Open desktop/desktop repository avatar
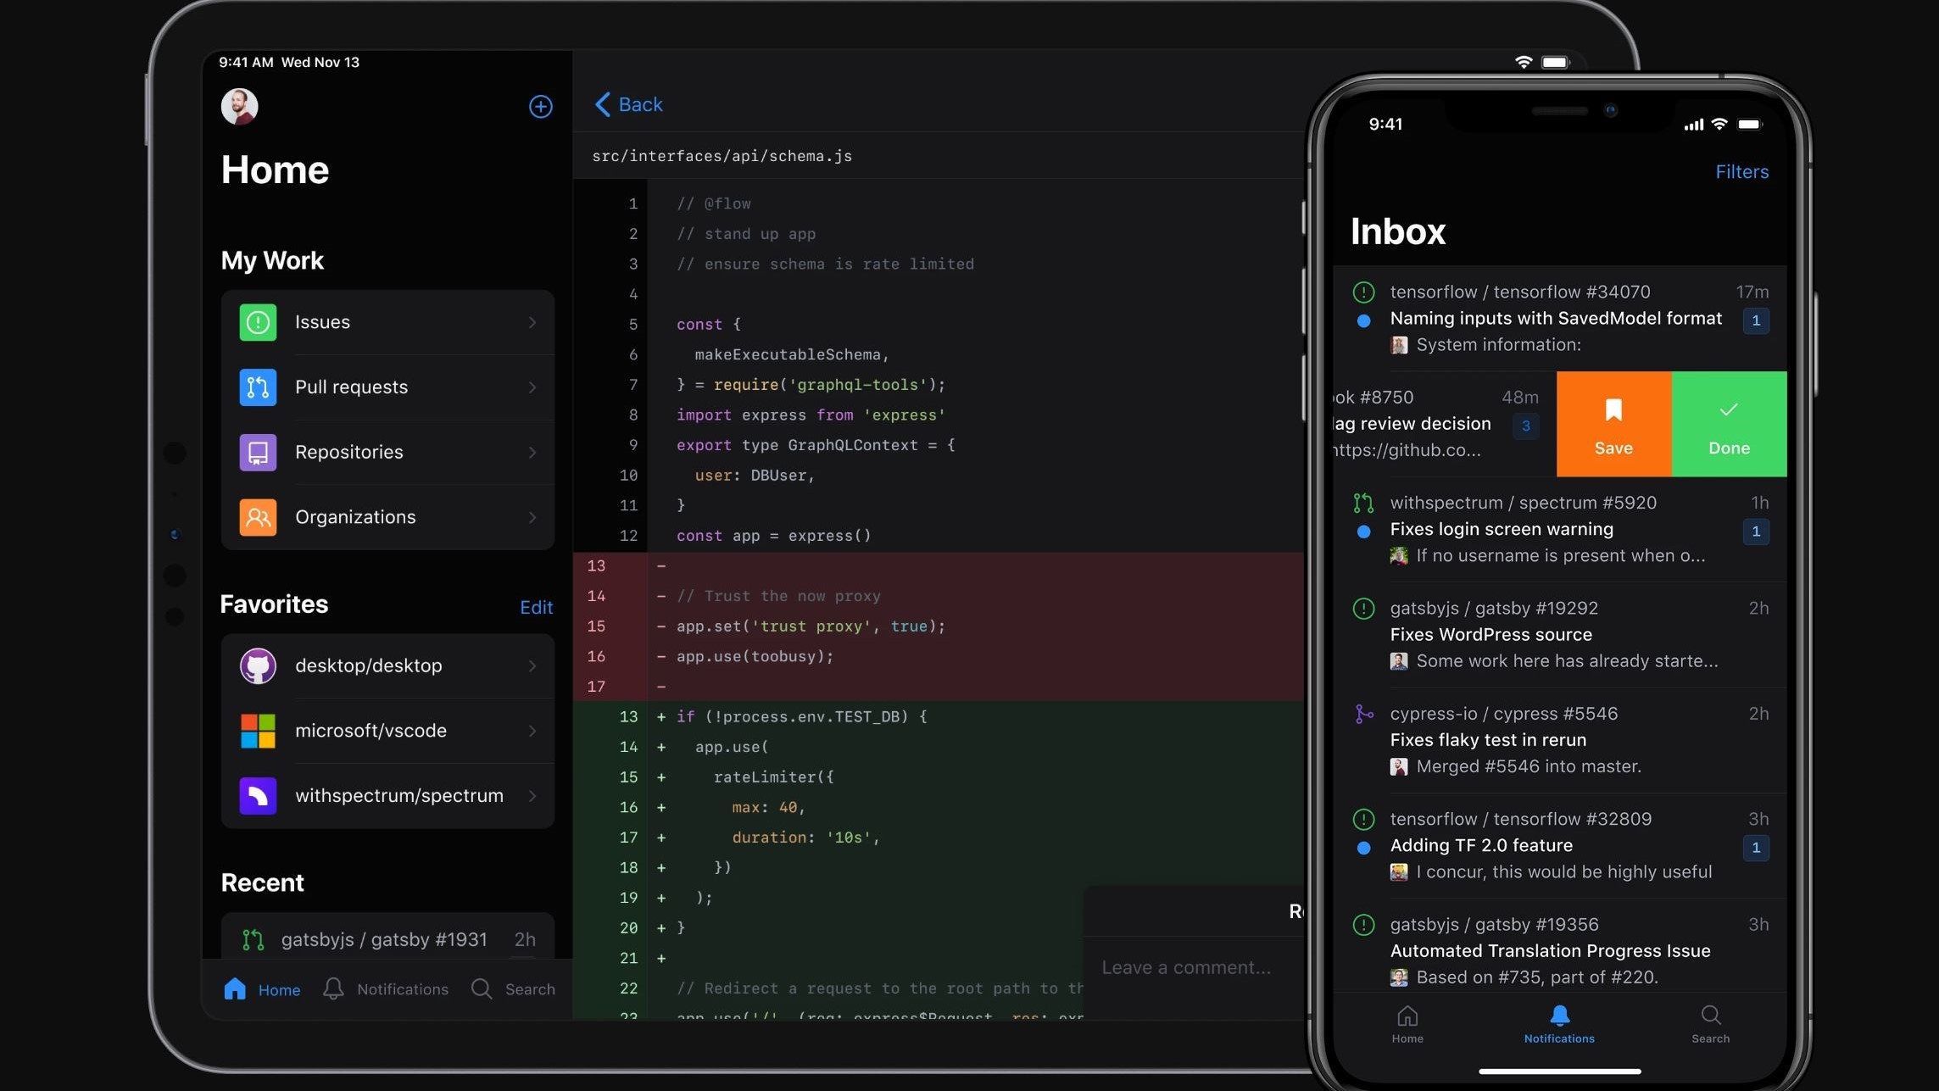This screenshot has height=1091, width=1939. tap(258, 665)
